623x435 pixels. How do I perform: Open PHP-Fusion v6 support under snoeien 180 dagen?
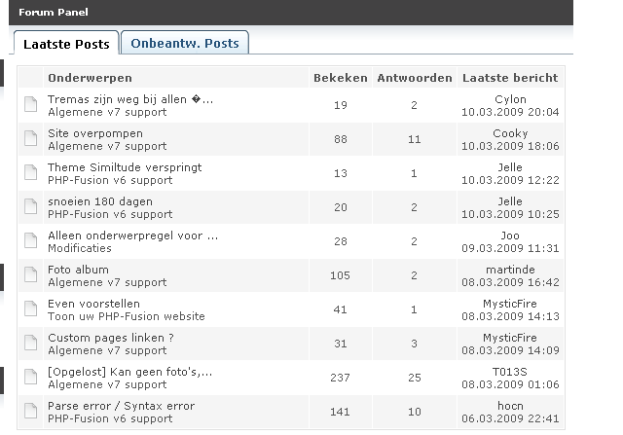coord(110,214)
